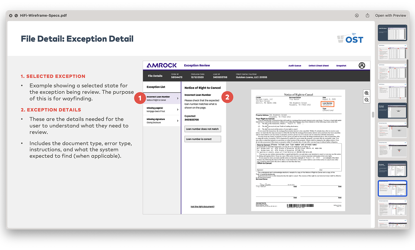Viewport: 415px width, 250px height.
Task: Expand the Incorrect Loan Number exception chevron
Action: (x=178, y=98)
